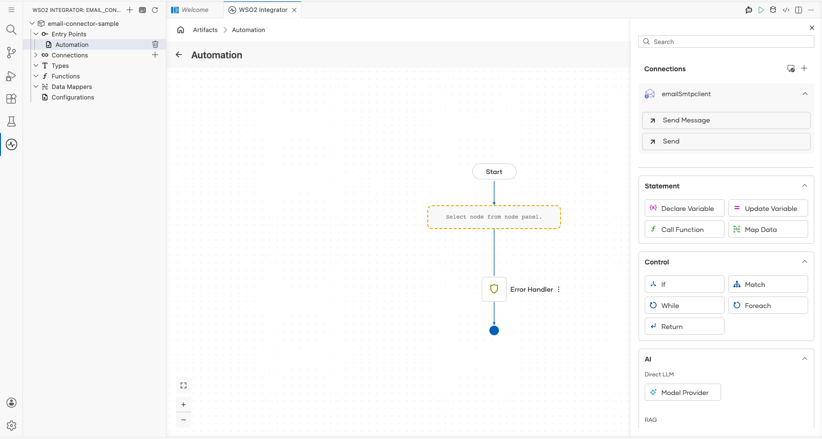This screenshot has width=822, height=439.
Task: Add a Map Data node
Action: click(768, 229)
